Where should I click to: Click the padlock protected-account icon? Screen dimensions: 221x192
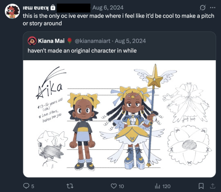[53, 7]
